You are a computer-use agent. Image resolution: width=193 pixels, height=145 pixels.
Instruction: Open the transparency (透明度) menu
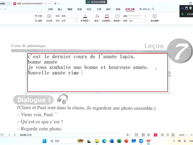(117, 18)
